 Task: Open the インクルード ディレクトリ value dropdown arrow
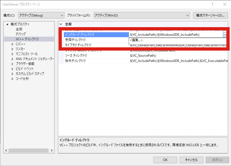(x=225, y=35)
